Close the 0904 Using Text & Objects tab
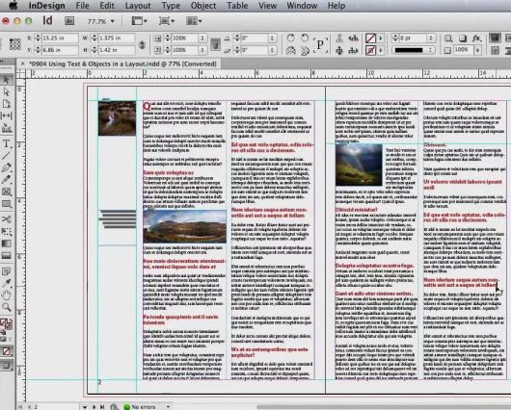Screen dimensions: 511x410 click(x=23, y=64)
